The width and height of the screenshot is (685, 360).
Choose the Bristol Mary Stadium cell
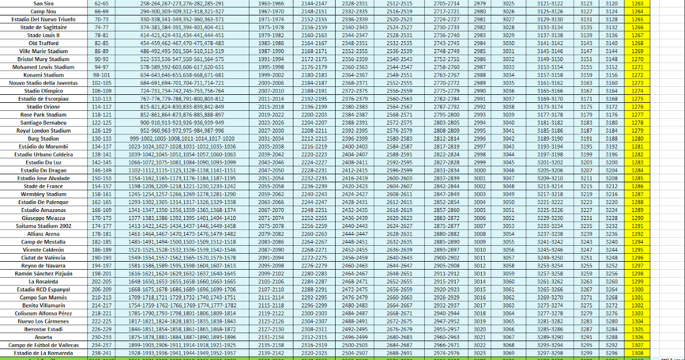44,59
